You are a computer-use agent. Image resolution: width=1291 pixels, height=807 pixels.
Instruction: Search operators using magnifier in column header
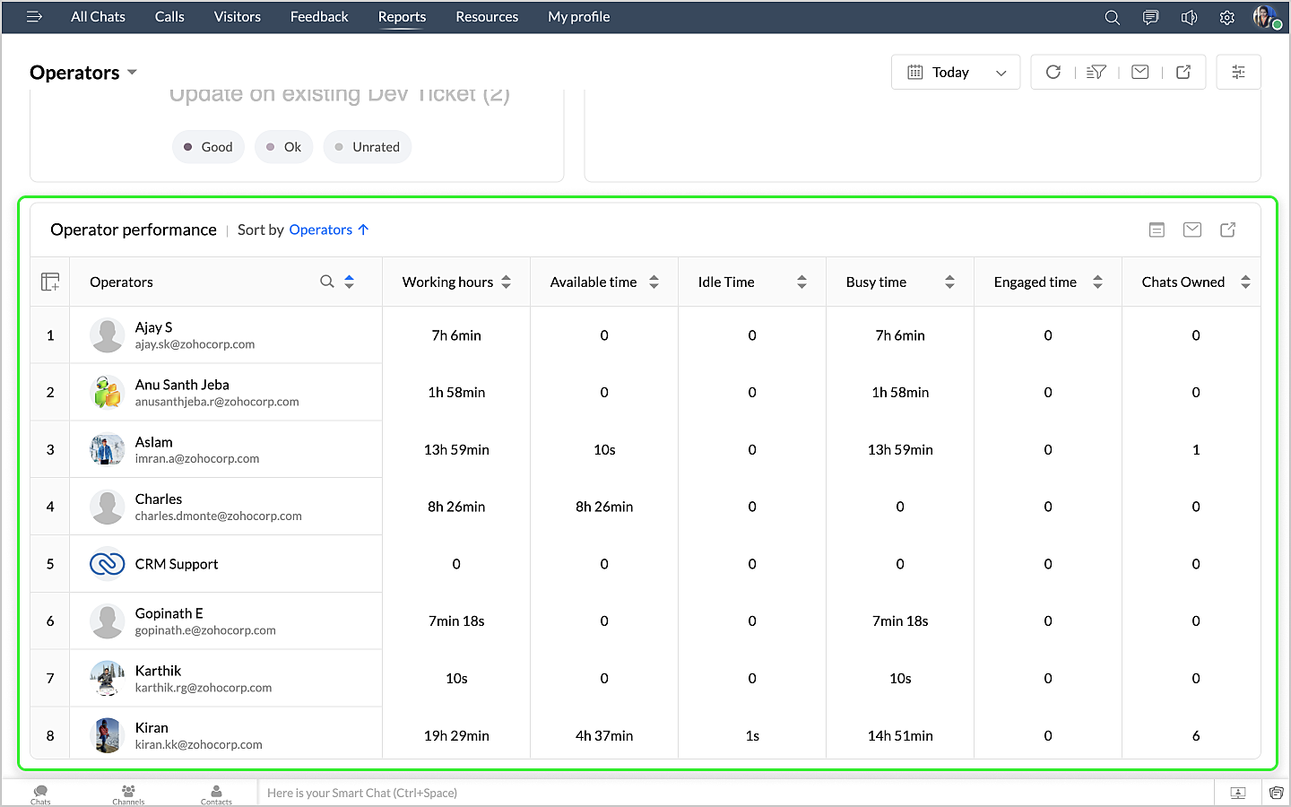coord(327,282)
